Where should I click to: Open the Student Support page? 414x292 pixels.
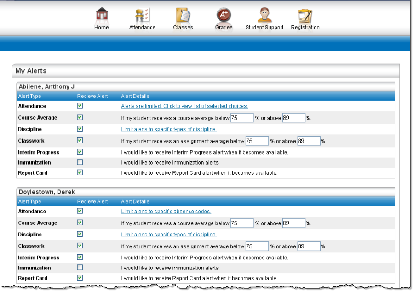tap(264, 16)
